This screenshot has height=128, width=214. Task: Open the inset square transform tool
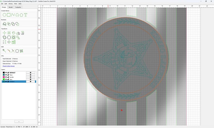[x=14, y=37]
